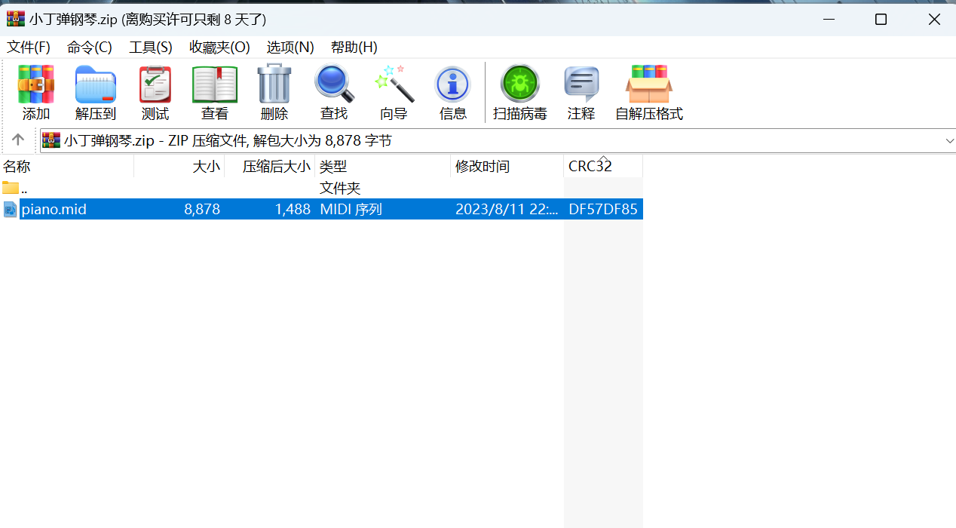Sort by the 压缩后大小 column header

coord(270,166)
